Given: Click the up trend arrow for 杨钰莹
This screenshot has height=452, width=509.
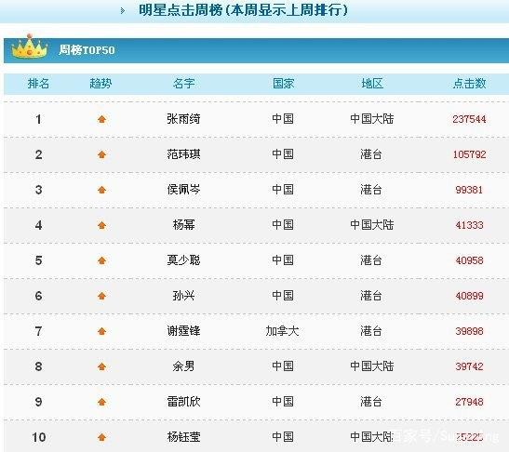Looking at the screenshot, I should [102, 437].
